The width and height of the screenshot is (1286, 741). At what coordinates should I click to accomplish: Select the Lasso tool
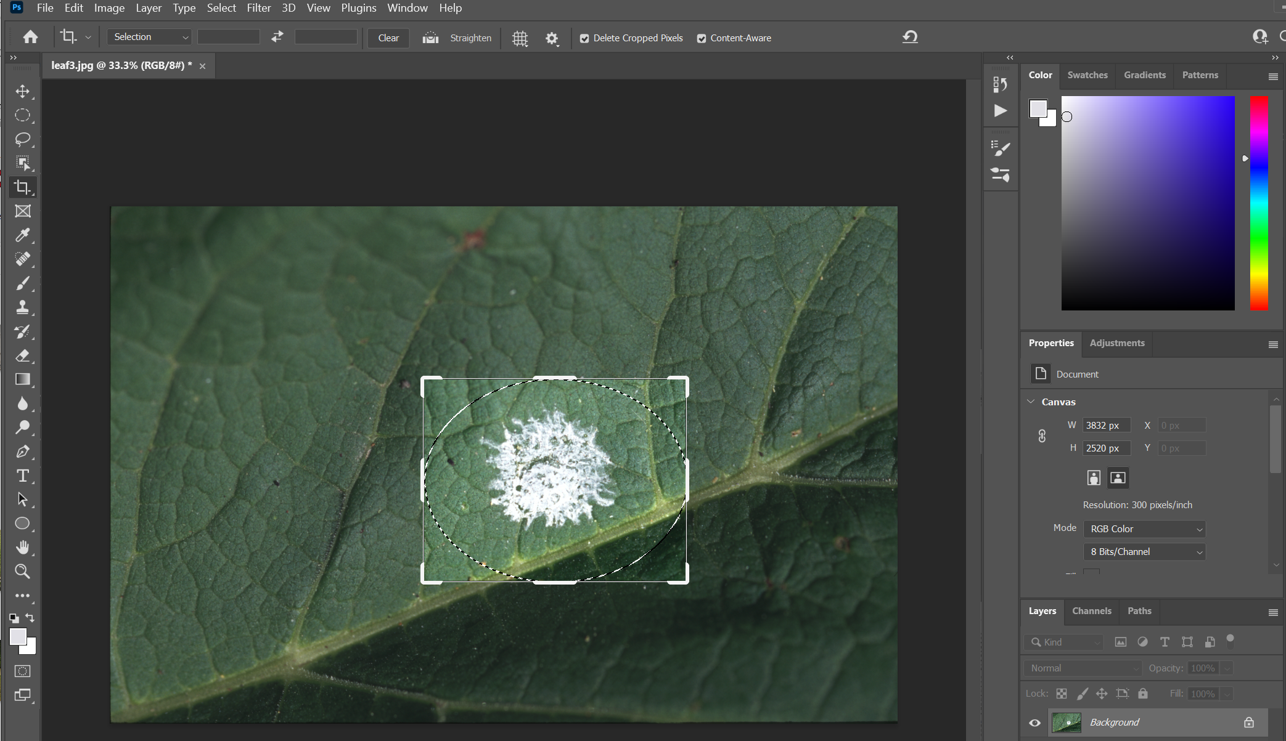[x=23, y=139]
